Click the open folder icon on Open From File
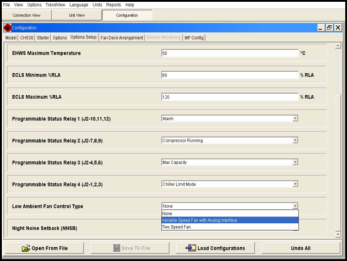This screenshot has width=347, height=261. tap(26, 248)
